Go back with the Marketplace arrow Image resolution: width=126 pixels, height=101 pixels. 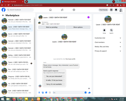click(3, 15)
